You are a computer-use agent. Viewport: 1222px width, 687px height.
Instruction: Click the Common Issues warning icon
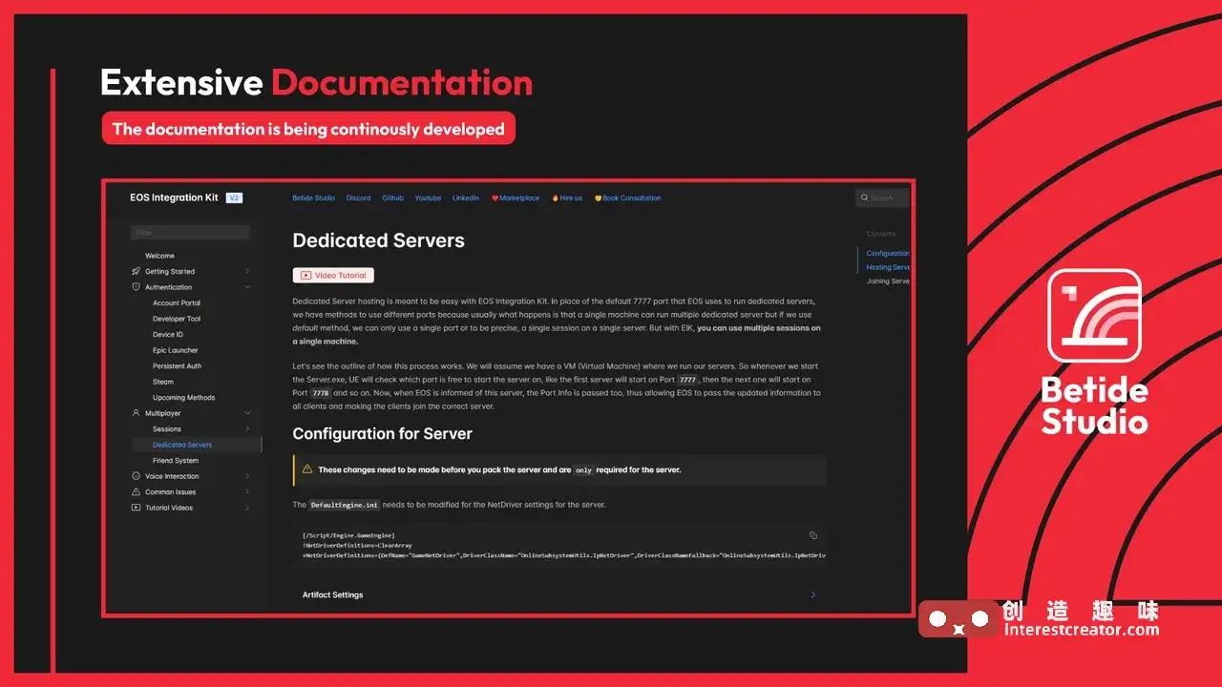(x=136, y=492)
